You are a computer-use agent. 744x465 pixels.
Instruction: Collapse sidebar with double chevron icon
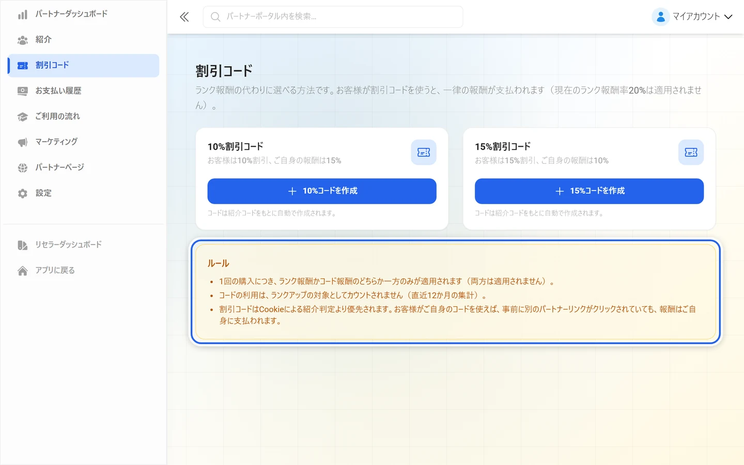tap(184, 17)
